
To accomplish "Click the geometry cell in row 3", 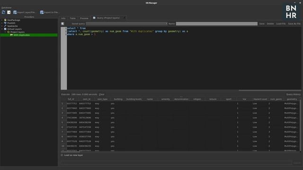I will pyautogui.click(x=292, y=113).
